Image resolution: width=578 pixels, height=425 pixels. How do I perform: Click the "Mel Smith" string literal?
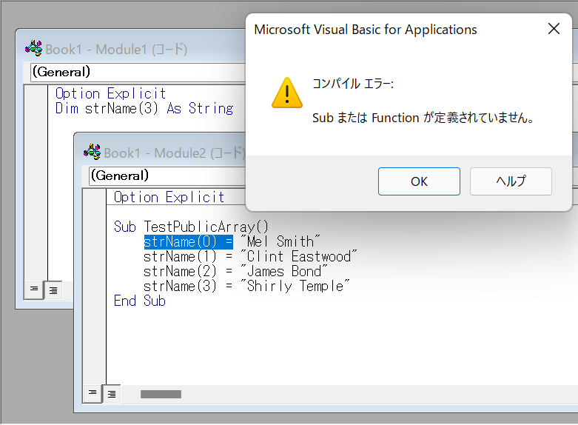pyautogui.click(x=280, y=241)
